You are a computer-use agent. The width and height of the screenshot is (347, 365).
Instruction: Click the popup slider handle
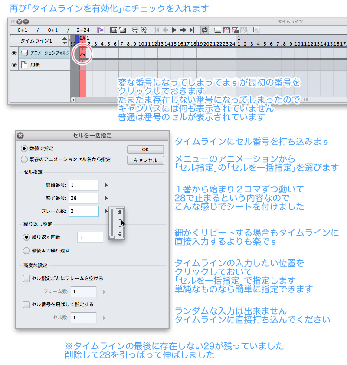(x=112, y=237)
